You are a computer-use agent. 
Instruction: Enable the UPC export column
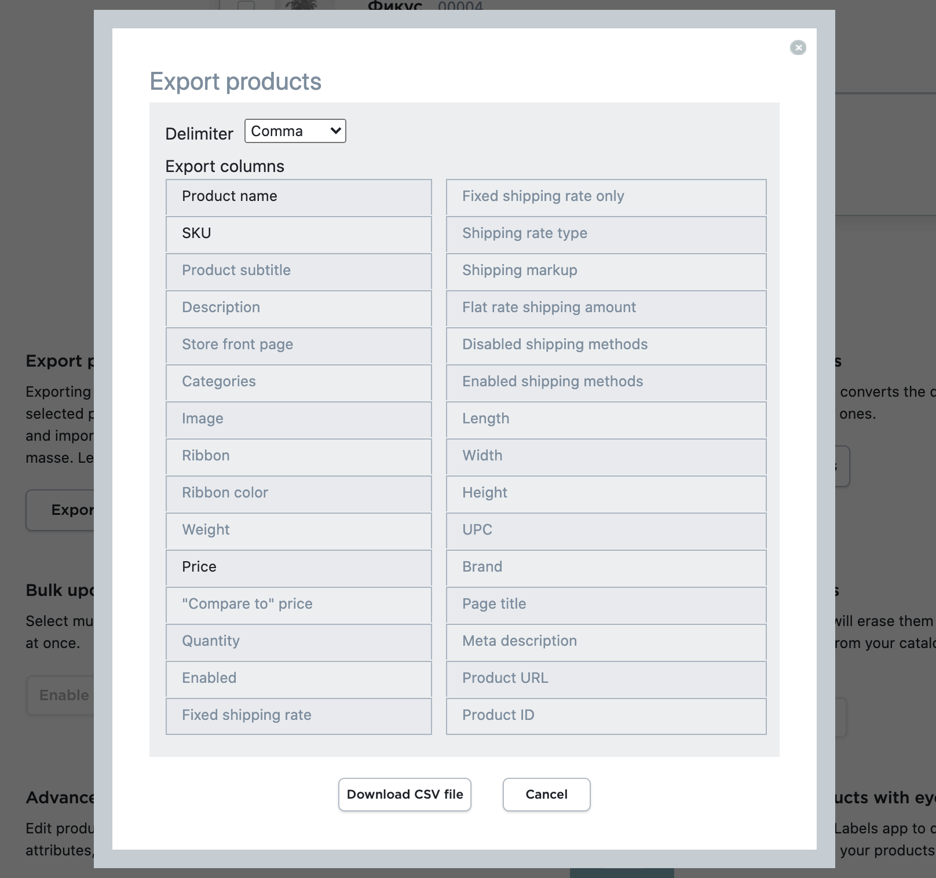[x=606, y=531]
